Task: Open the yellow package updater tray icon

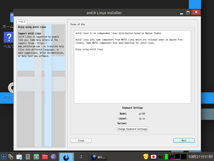Action: pyautogui.click(x=146, y=157)
